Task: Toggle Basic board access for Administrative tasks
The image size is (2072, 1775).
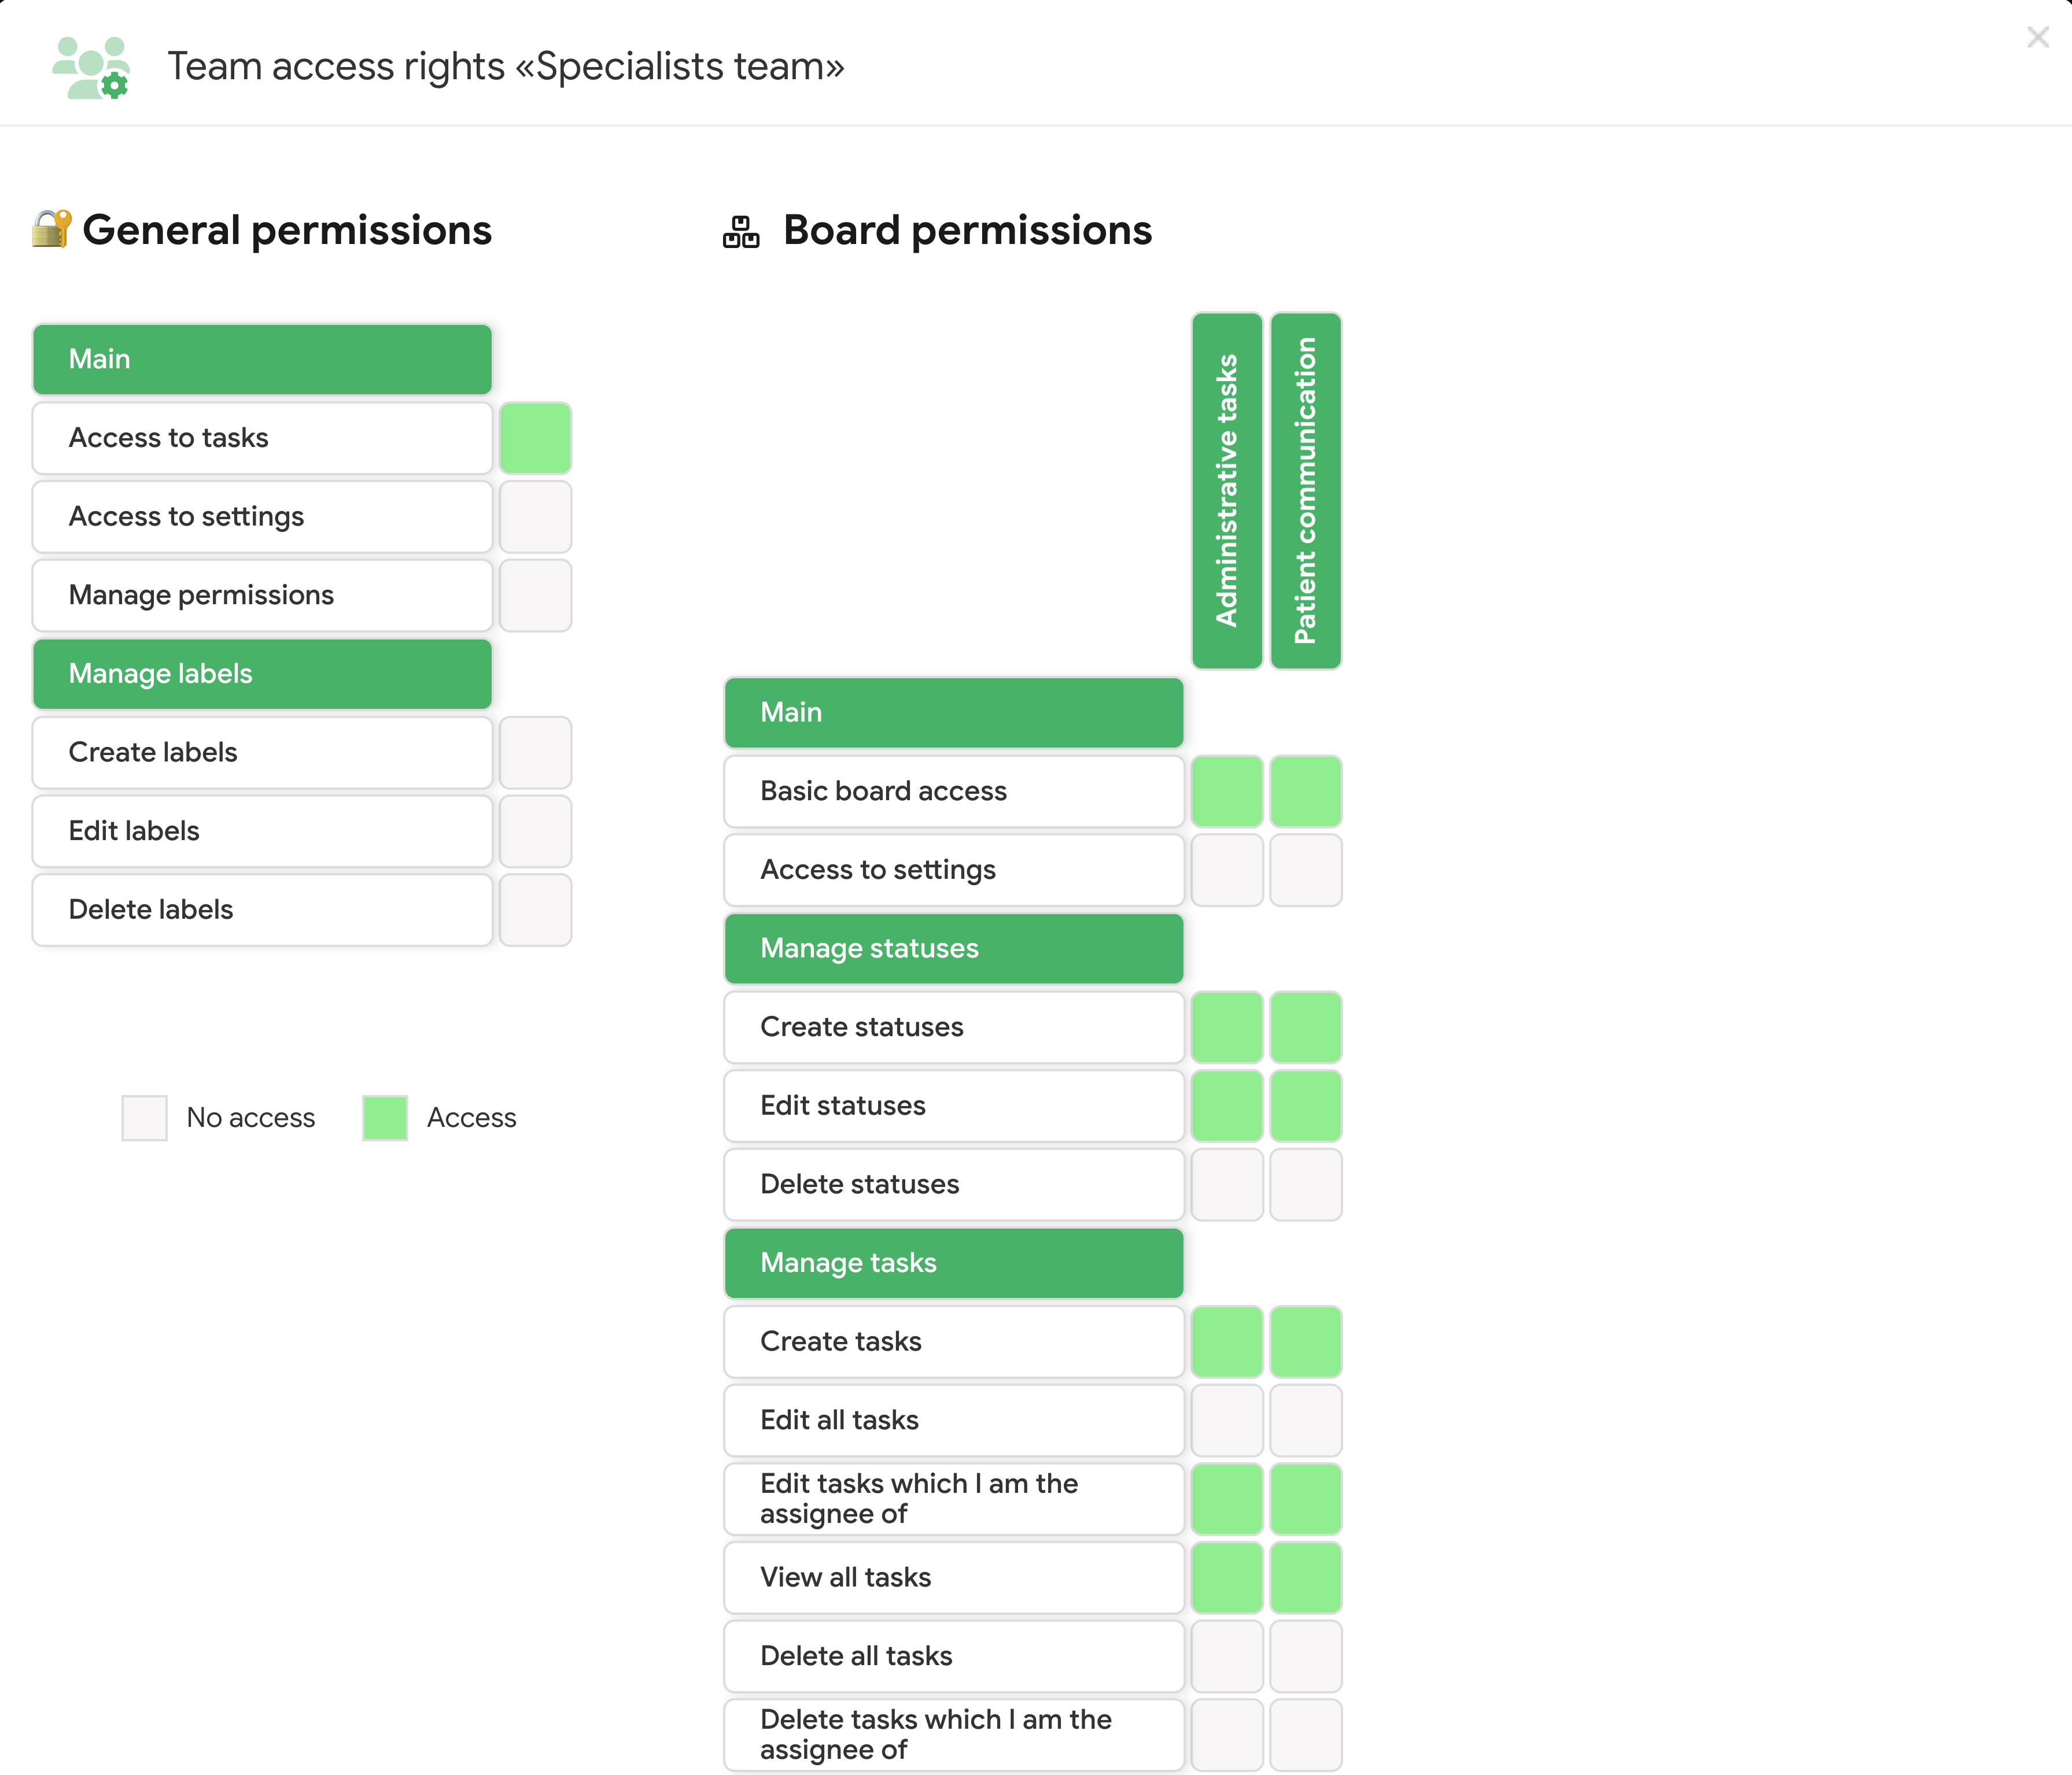Action: [1227, 792]
